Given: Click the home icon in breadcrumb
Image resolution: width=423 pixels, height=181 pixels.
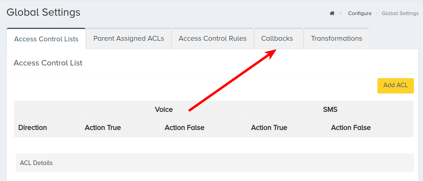Looking at the screenshot, I should (x=332, y=13).
